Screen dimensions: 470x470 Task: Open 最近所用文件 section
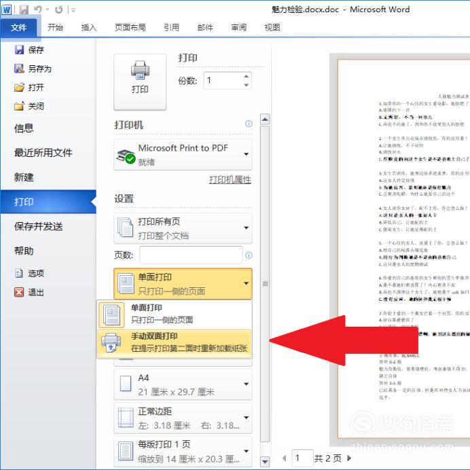43,153
